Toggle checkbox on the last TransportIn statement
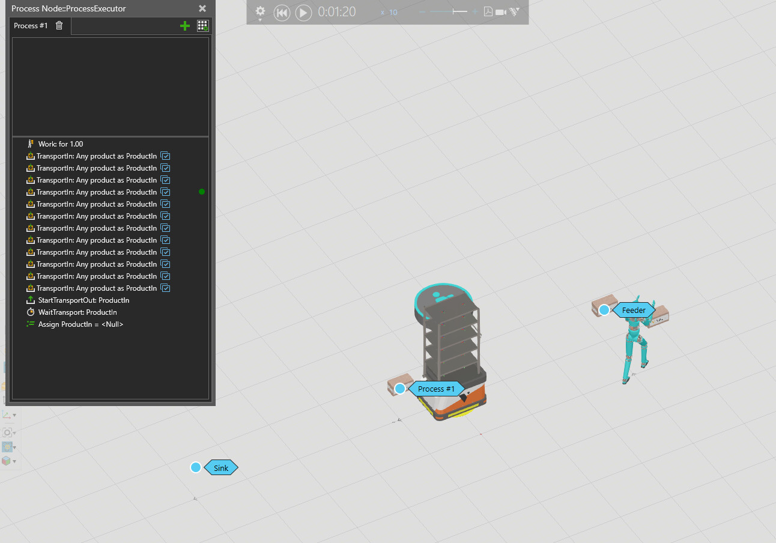Screen dimensions: 776x543 coord(165,288)
